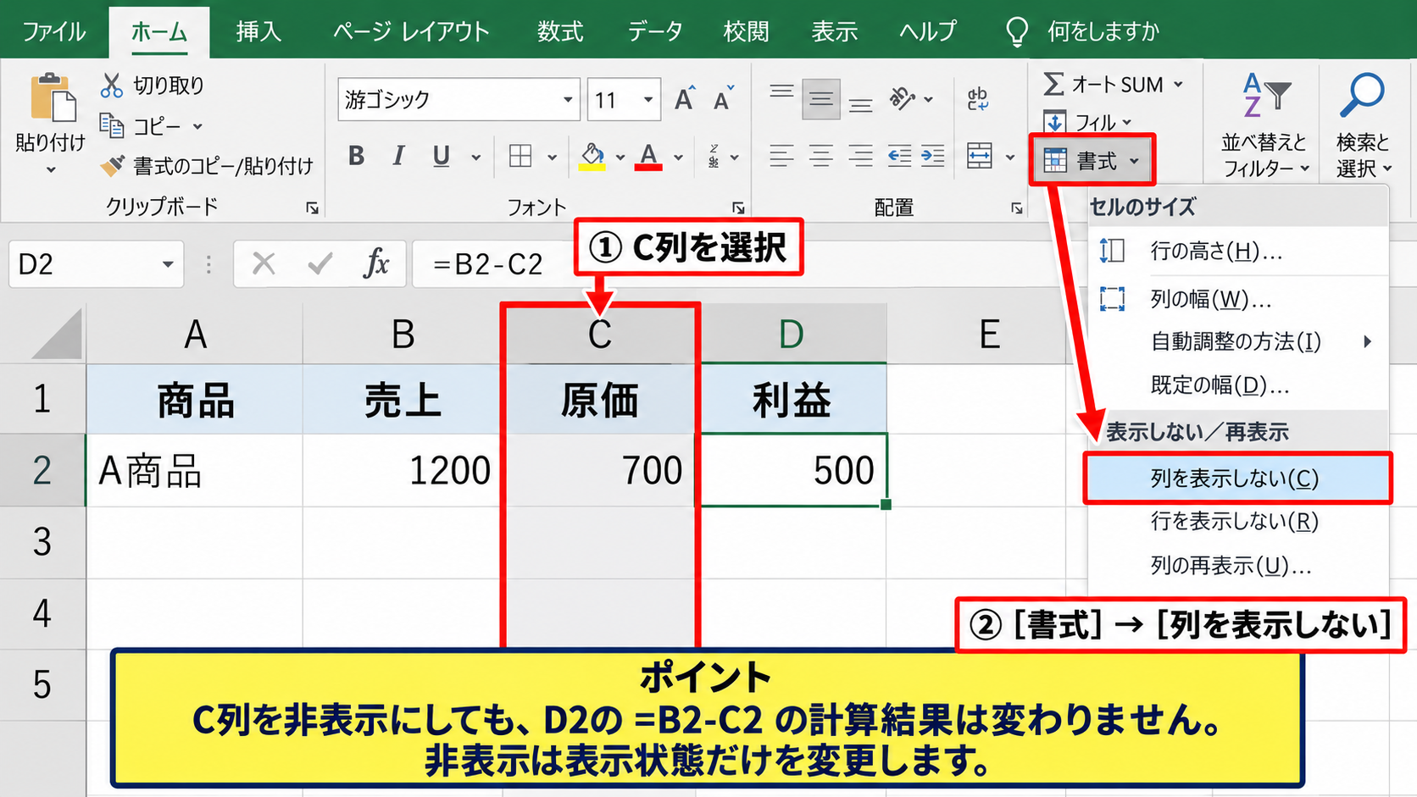
Task: Select the column C header
Action: [600, 335]
